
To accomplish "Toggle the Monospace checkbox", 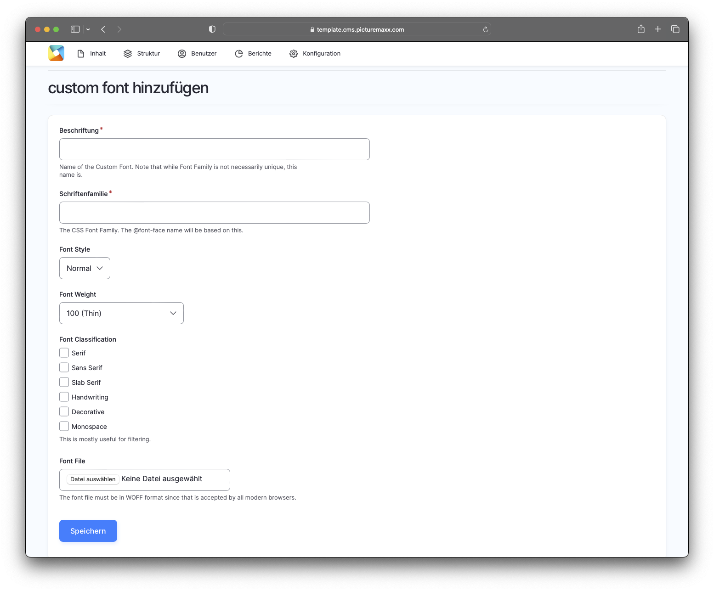I will pos(64,426).
